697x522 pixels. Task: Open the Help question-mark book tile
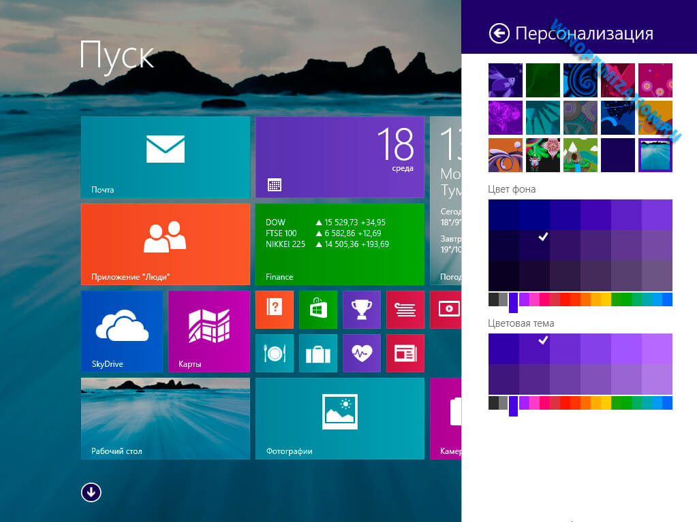(274, 309)
